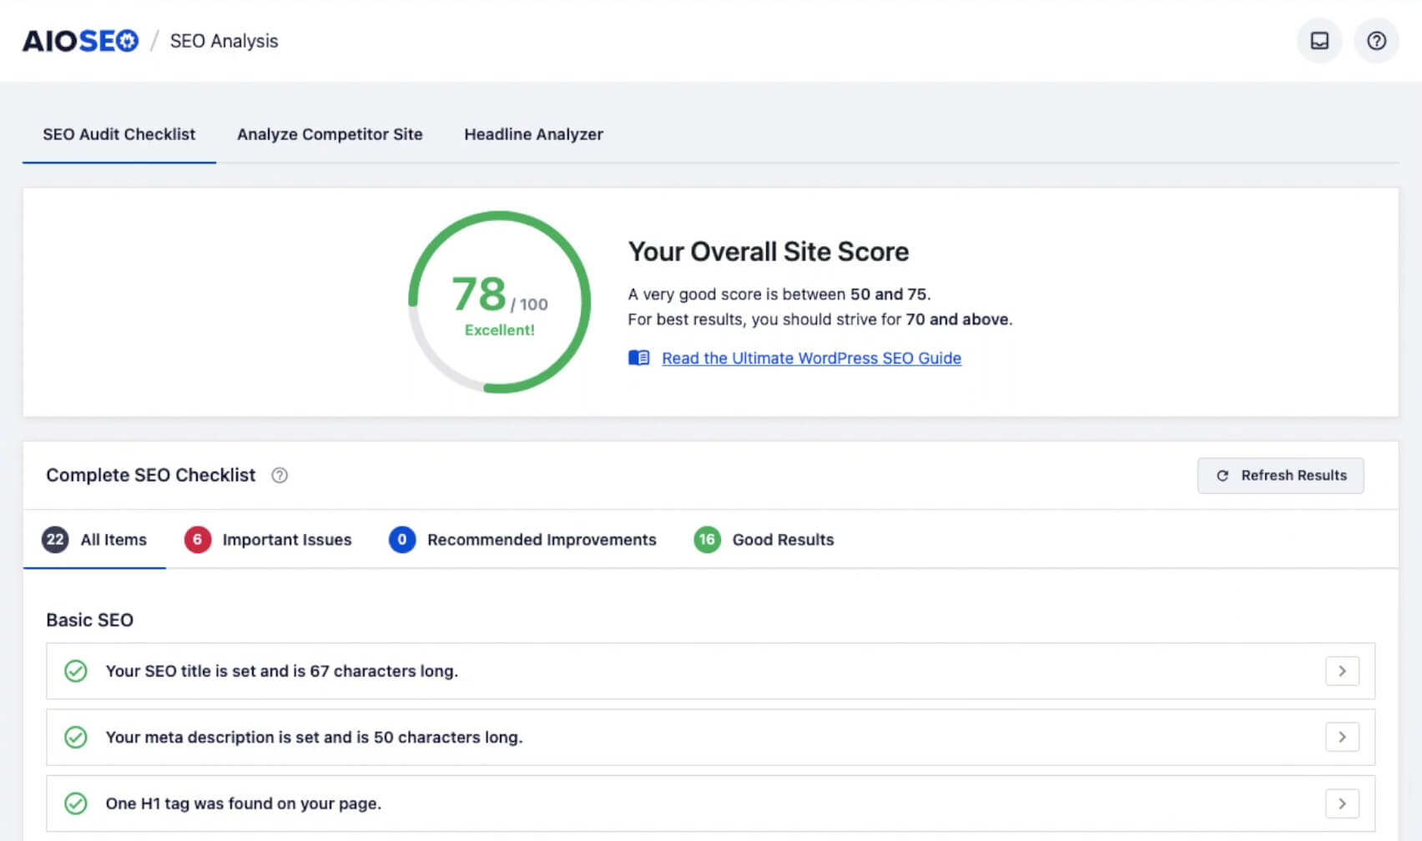Expand the SEO title result row
The width and height of the screenshot is (1422, 841).
pos(1341,671)
